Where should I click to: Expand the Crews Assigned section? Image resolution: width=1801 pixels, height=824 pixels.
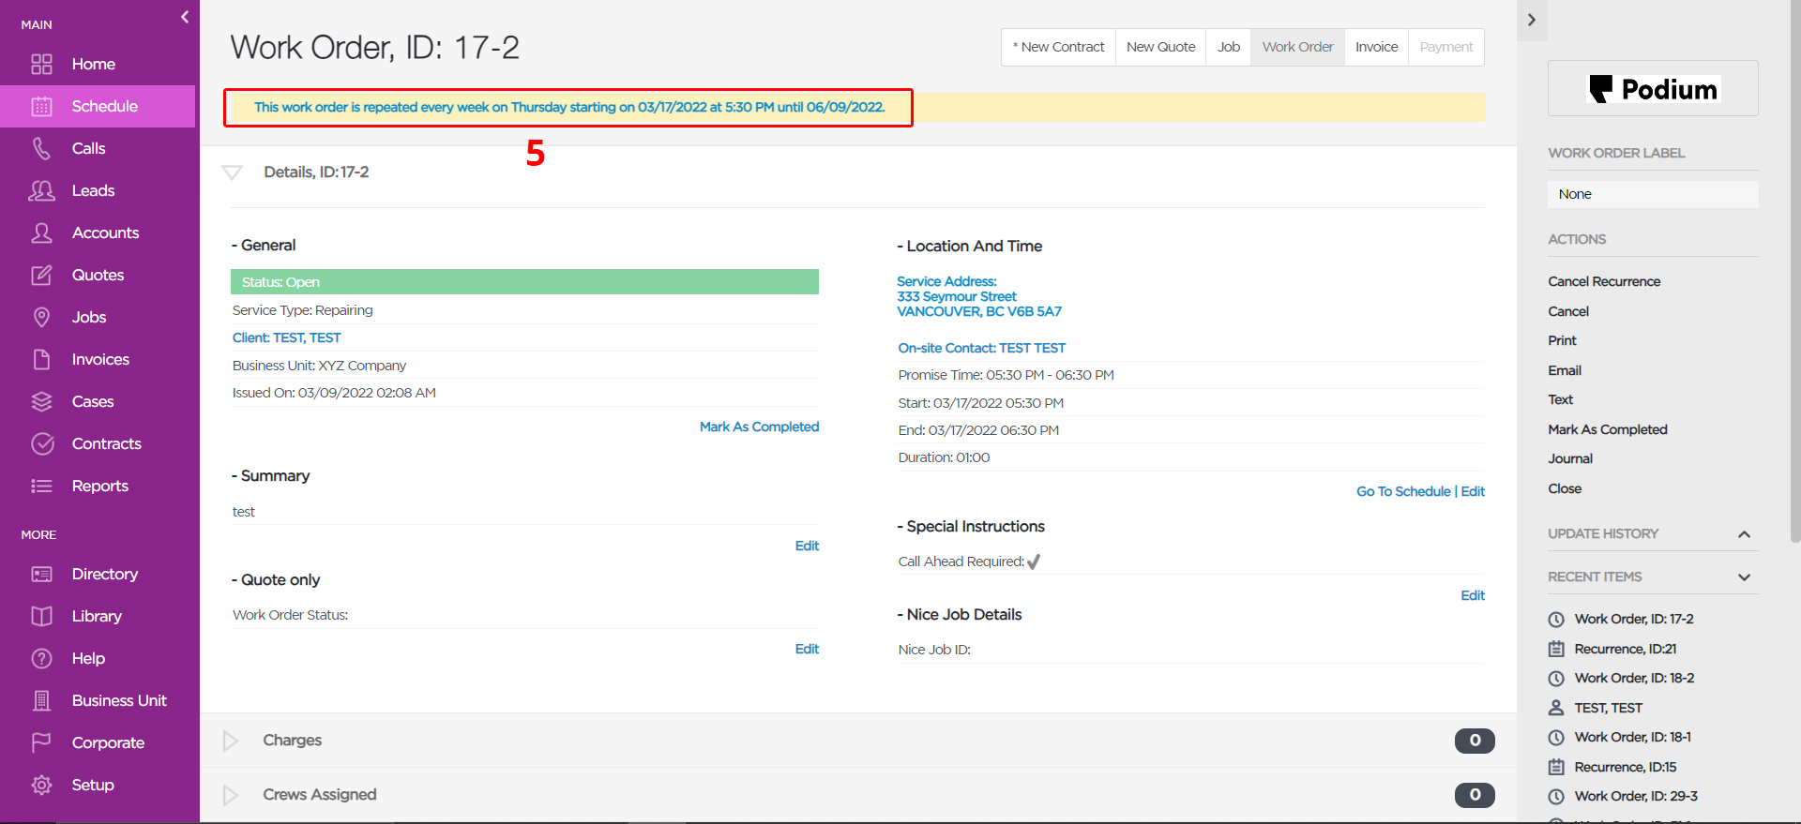click(231, 795)
